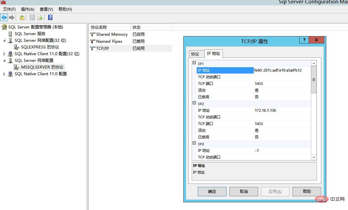
Task: Click the Named Pipes protocol icon
Action: pos(93,41)
